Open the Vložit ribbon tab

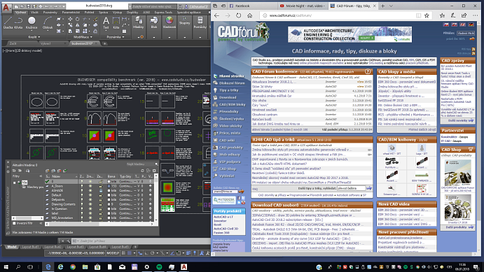[34, 13]
